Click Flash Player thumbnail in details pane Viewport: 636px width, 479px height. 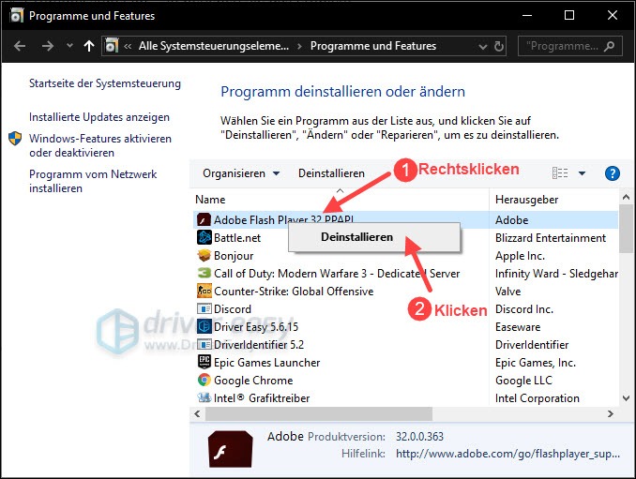coord(230,449)
